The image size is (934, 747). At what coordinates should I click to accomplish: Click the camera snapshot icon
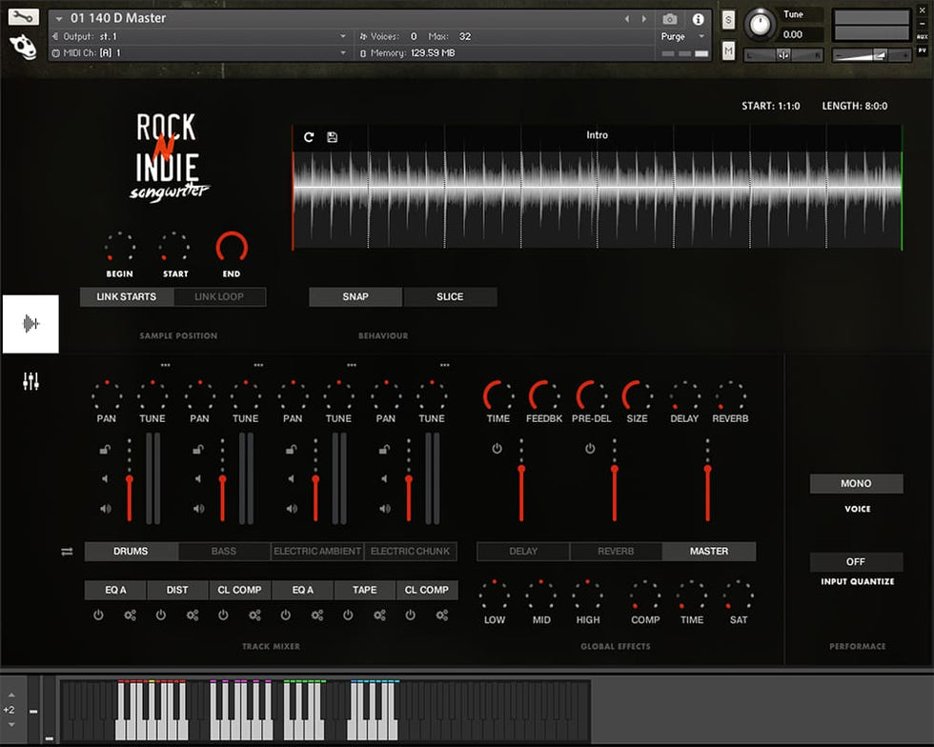pos(670,19)
